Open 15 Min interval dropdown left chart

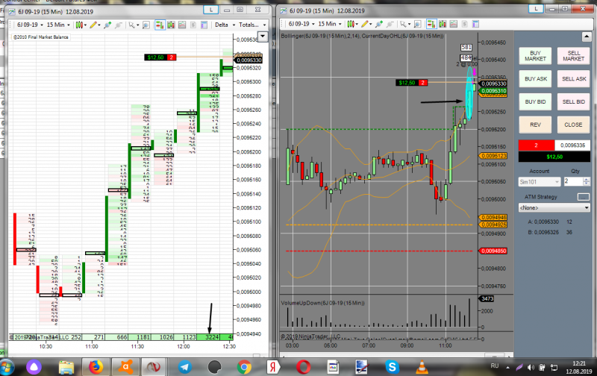point(58,25)
